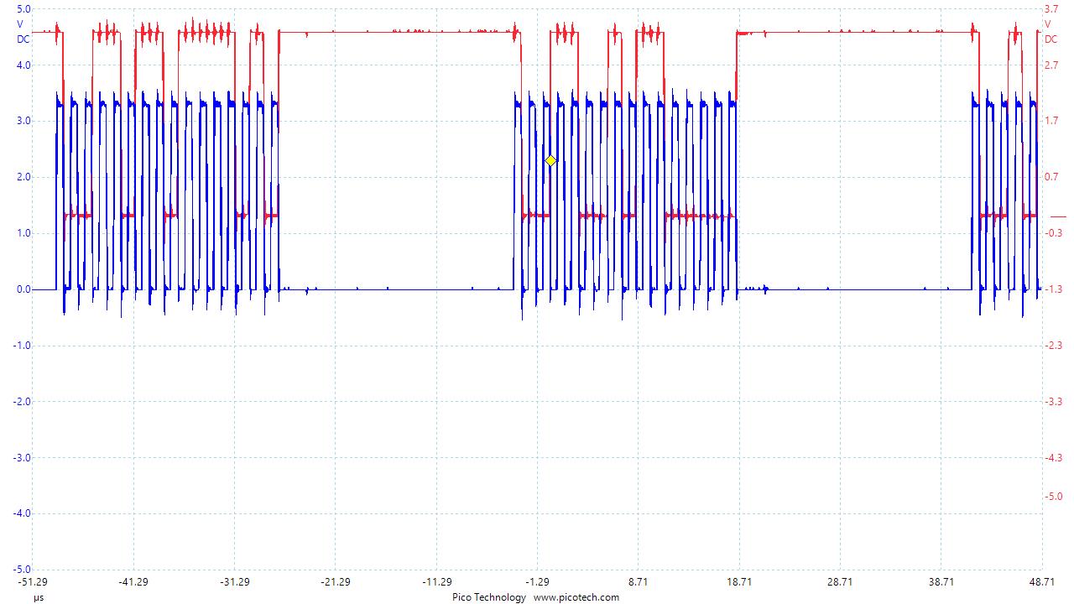Select the time axis label "-21.29"

click(336, 581)
